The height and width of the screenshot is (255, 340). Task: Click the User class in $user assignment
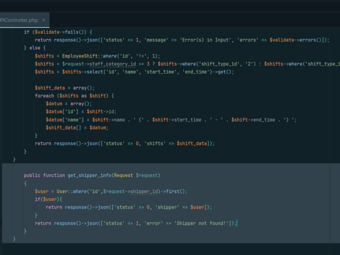tap(62, 191)
